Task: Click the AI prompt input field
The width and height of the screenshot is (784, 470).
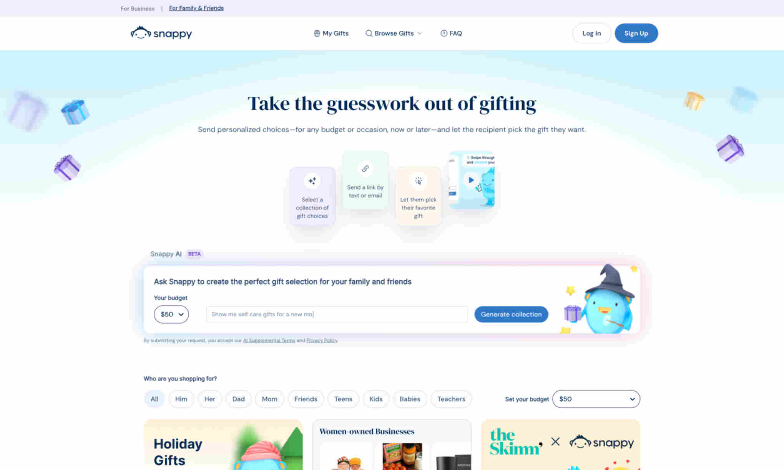Action: tap(337, 314)
